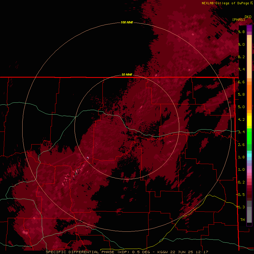
Task: Pick the cyan band on the color scale
Action: point(249,155)
